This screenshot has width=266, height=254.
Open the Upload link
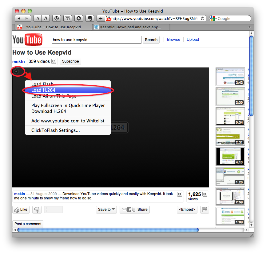[193, 40]
